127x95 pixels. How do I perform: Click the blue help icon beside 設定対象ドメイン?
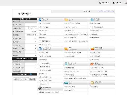tap(31, 74)
